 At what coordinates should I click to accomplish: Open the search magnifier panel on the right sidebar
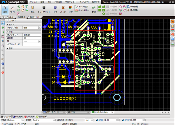[x=172, y=44]
